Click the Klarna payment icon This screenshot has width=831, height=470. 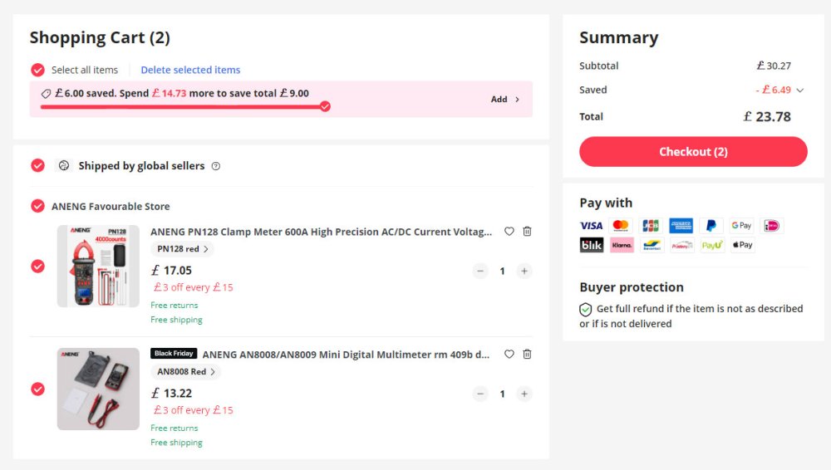[x=621, y=245]
